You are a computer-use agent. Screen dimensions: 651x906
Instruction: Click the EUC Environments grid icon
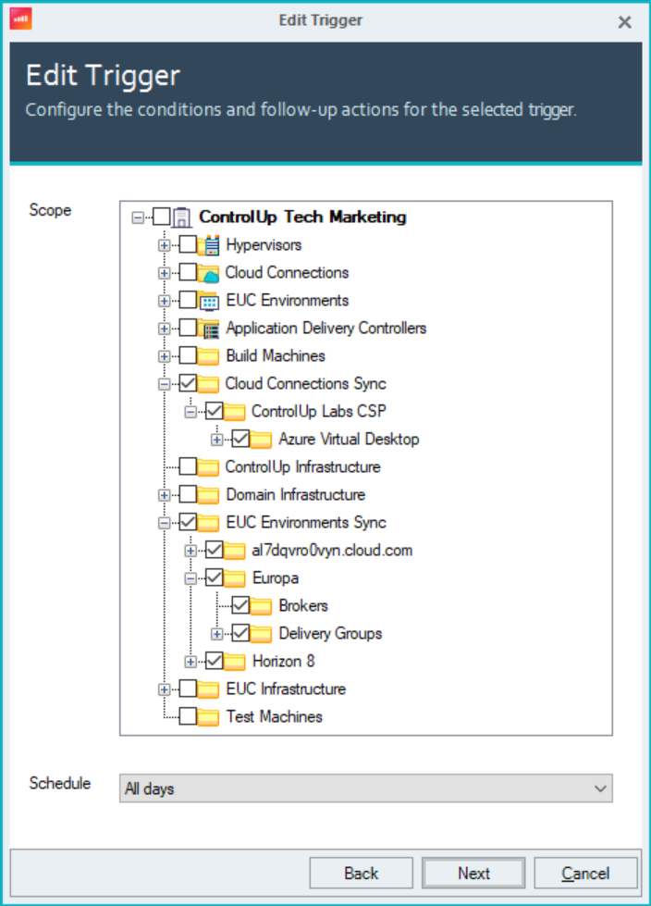pyautogui.click(x=209, y=301)
